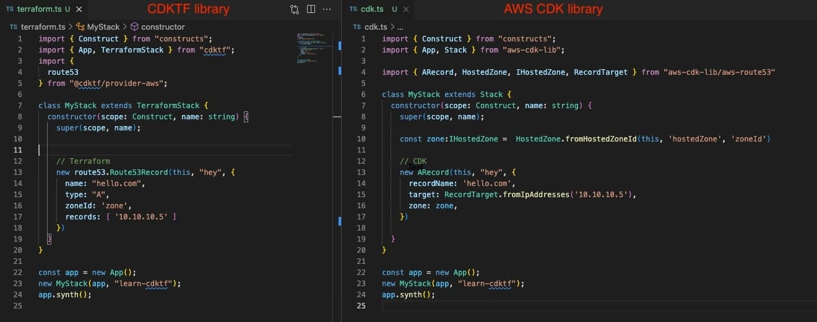The width and height of the screenshot is (817, 322).
Task: Expand the breadcrumb ellipsis after cdk.ts
Action: tap(400, 27)
